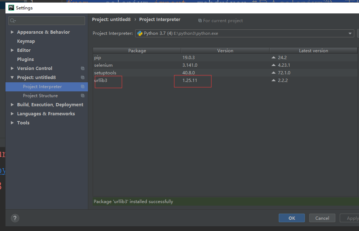Click the upgrade arrow next to 2.2.2
This screenshot has width=359, height=231.
click(x=273, y=80)
